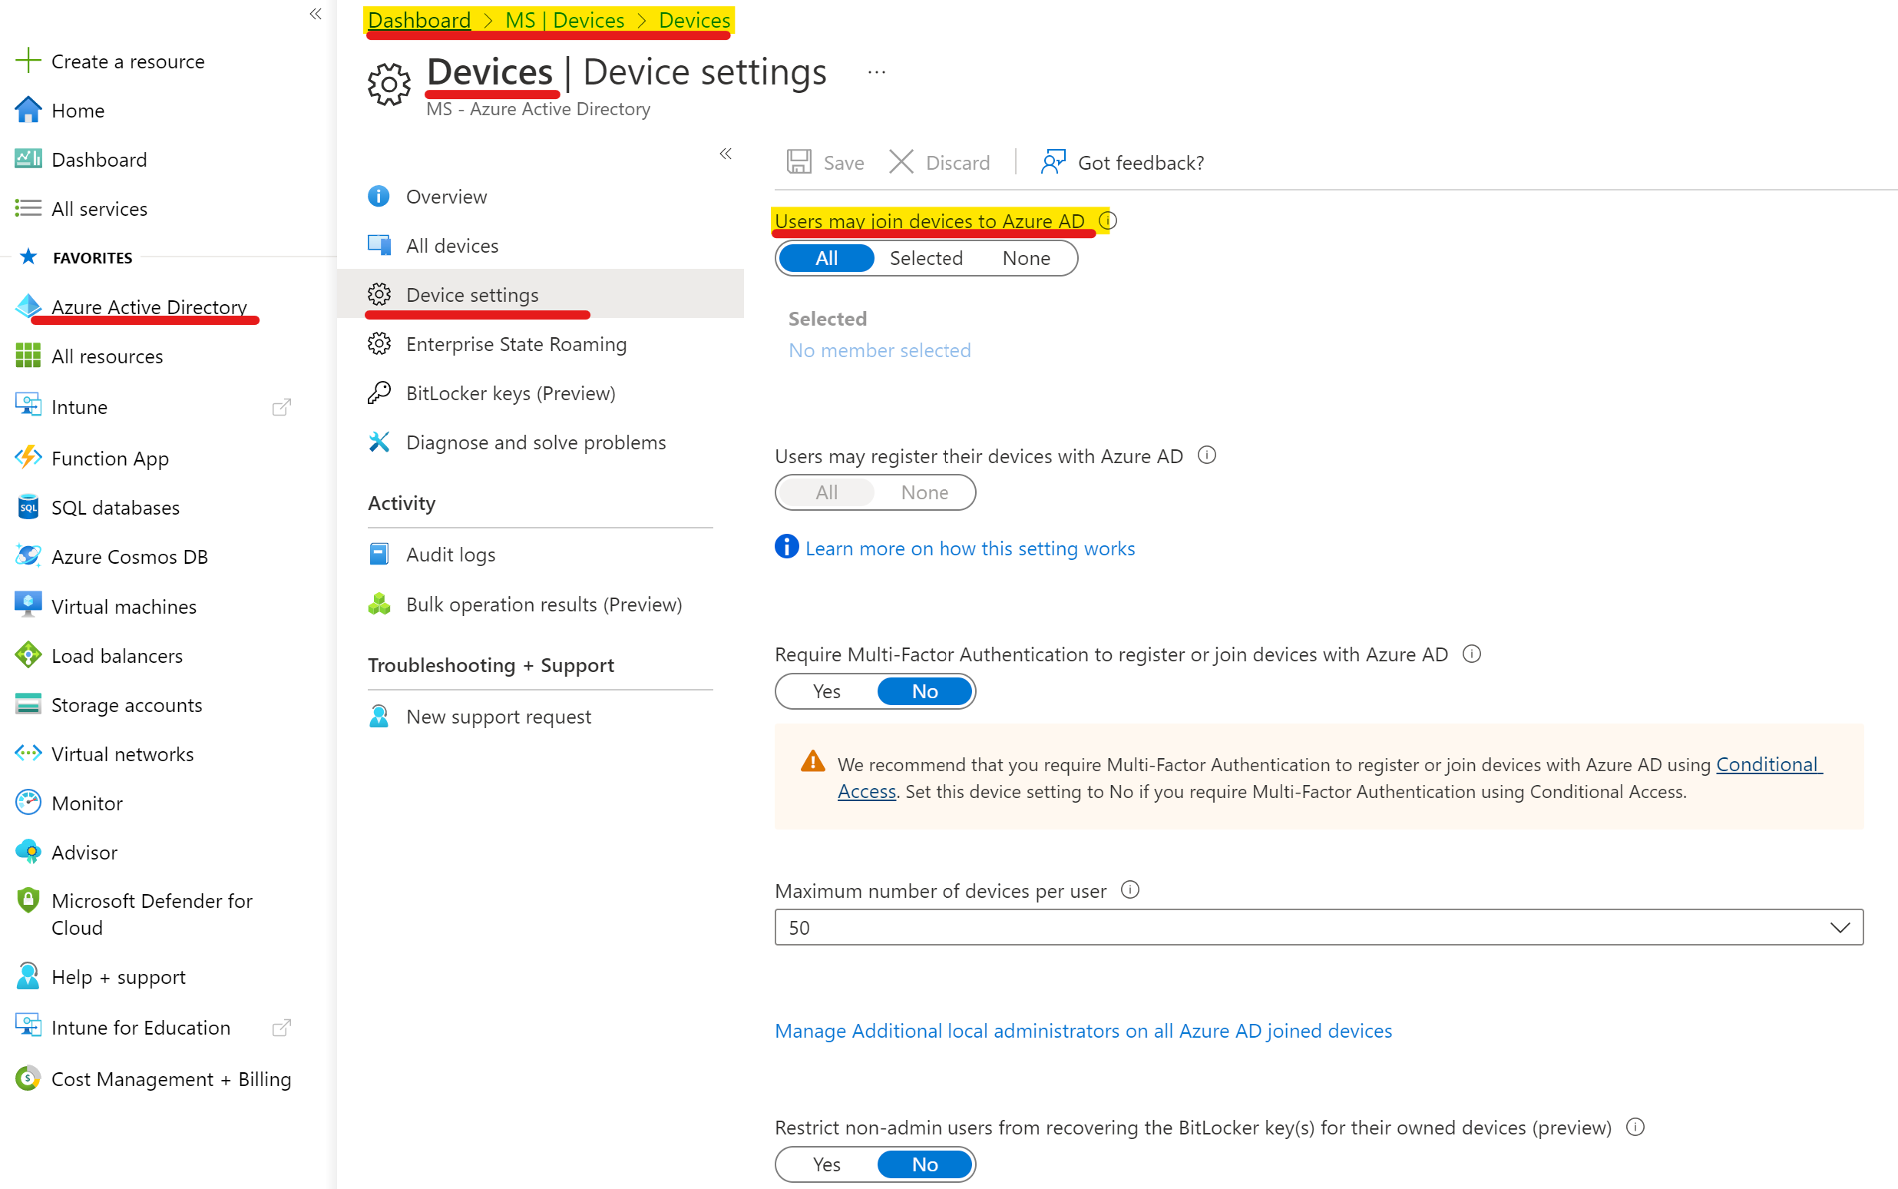Open Azure Active Directory favorite
Viewport: 1898px width, 1189px height.
(x=149, y=306)
